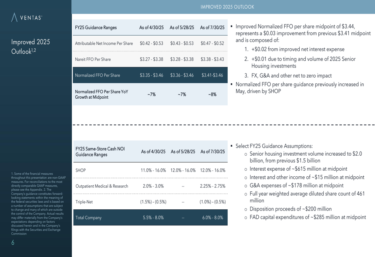The height and width of the screenshot is (257, 375).
Task: Click the '11.0% - 16.0%' SHOP cell
Action: pyautogui.click(x=153, y=170)
